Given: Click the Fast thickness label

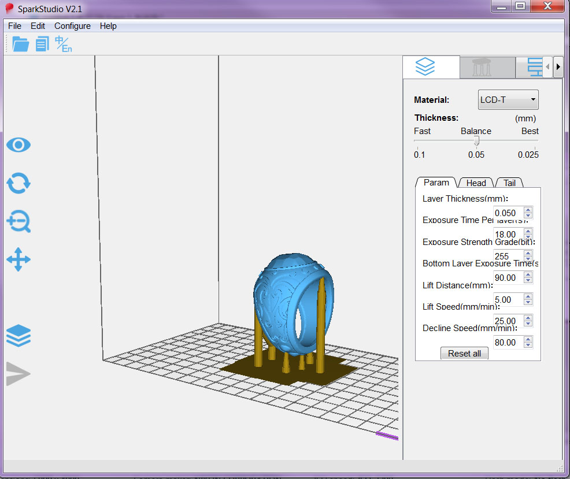Looking at the screenshot, I should click(x=422, y=131).
